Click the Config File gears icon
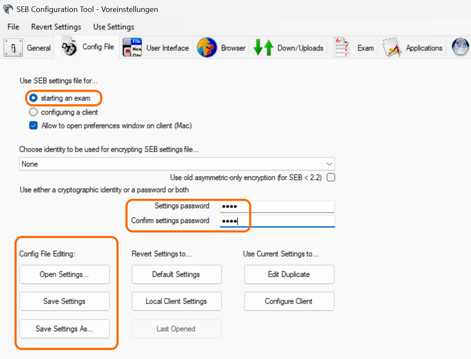This screenshot has width=471, height=359. click(69, 47)
